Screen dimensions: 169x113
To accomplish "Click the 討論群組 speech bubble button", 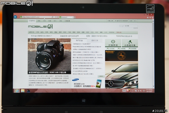I will pyautogui.click(x=113, y=43).
